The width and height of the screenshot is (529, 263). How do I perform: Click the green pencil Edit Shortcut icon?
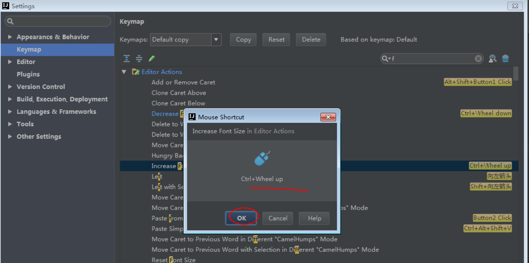click(152, 59)
